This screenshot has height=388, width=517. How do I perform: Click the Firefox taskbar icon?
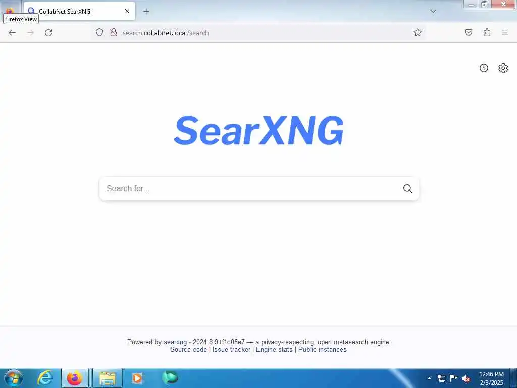[75, 378]
